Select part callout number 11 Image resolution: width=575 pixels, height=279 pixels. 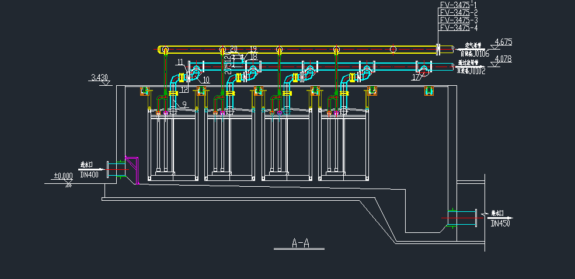tap(180, 62)
